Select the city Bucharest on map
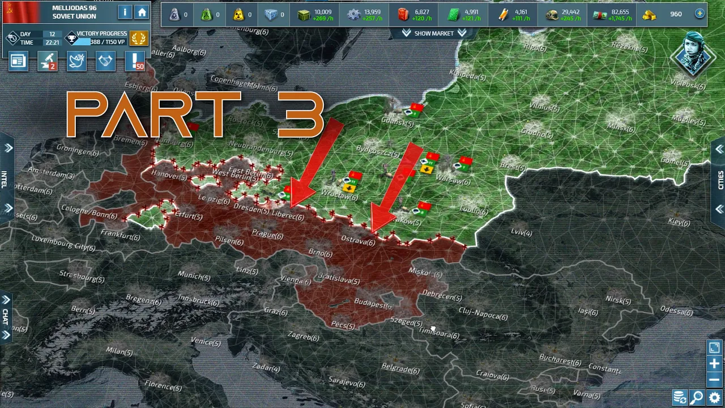The width and height of the screenshot is (725, 408). coord(560,360)
